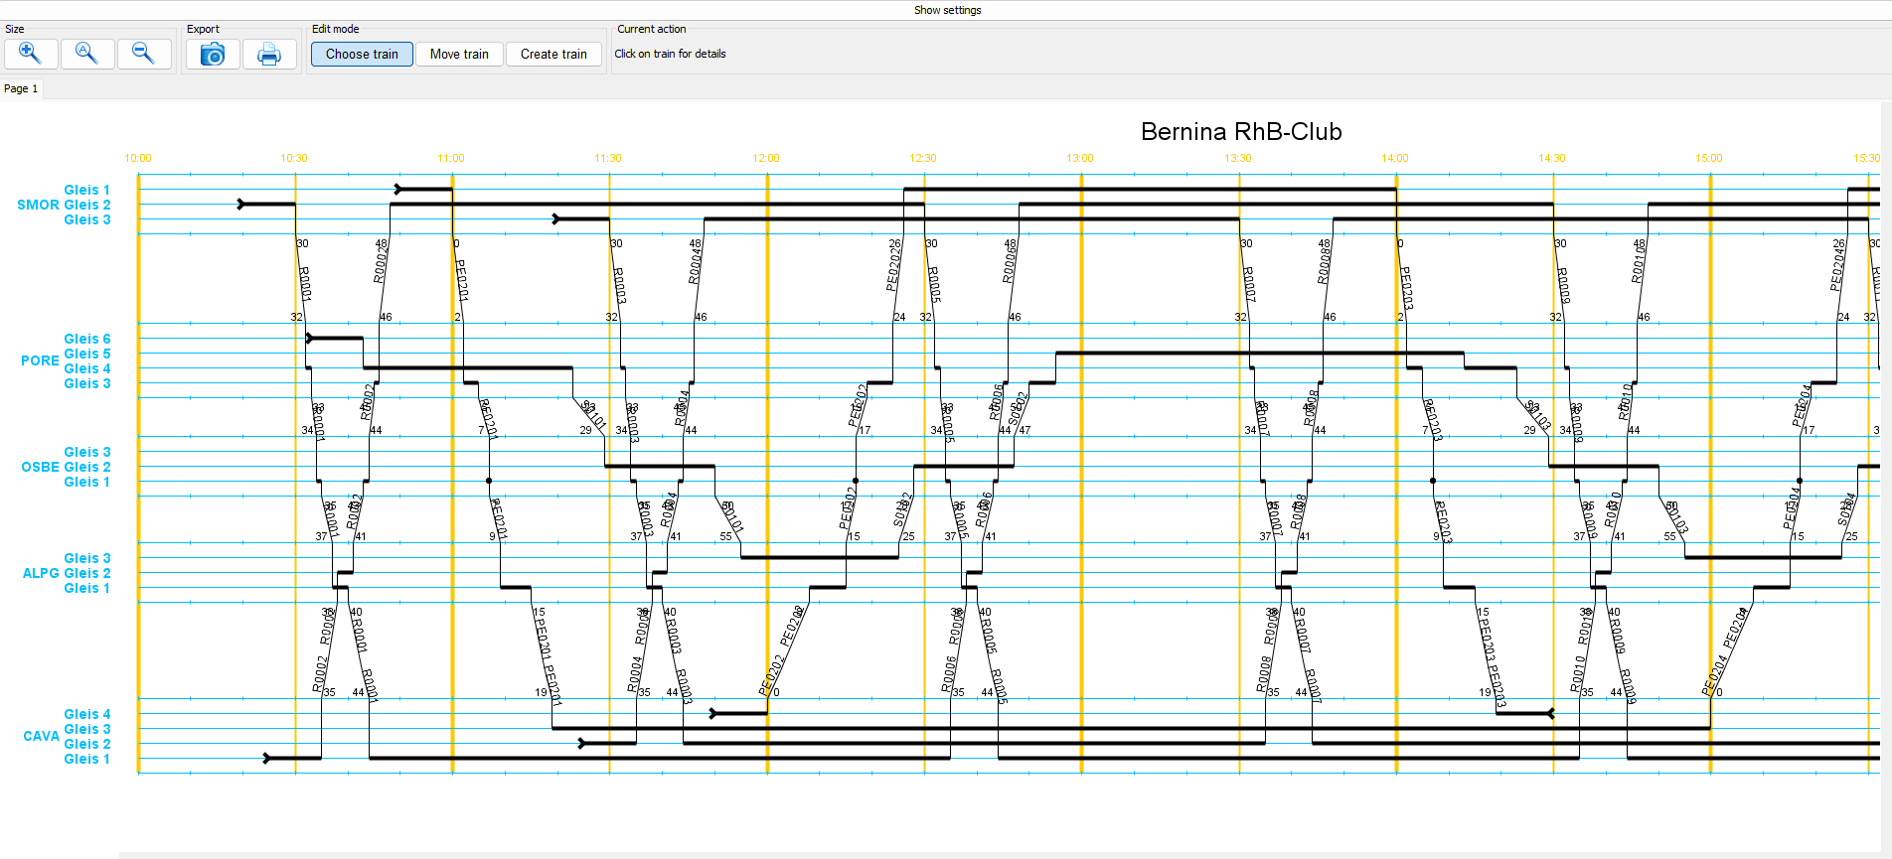Select the 12:00 time marker
Screen dimensions: 1892x859
click(x=766, y=158)
